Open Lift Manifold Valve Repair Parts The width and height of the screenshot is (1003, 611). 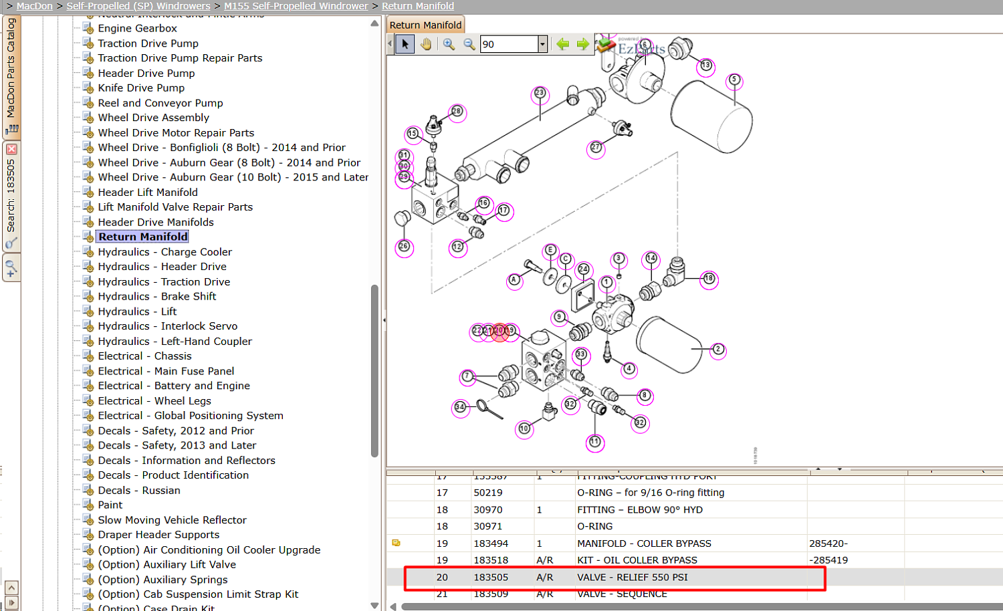tap(175, 207)
